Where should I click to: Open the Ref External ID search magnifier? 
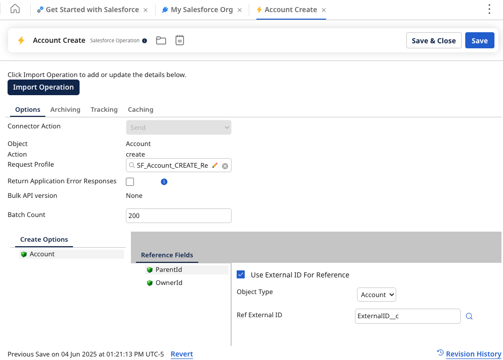point(469,316)
